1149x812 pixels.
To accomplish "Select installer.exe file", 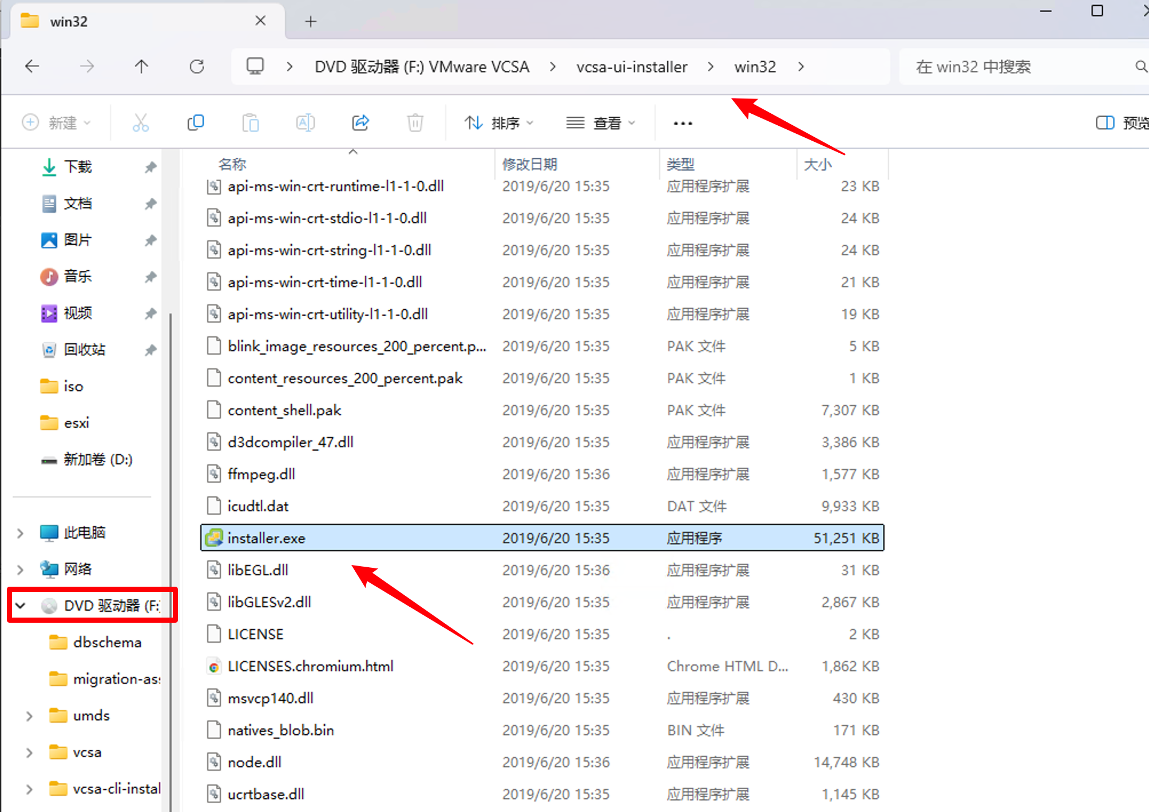I will (x=542, y=538).
